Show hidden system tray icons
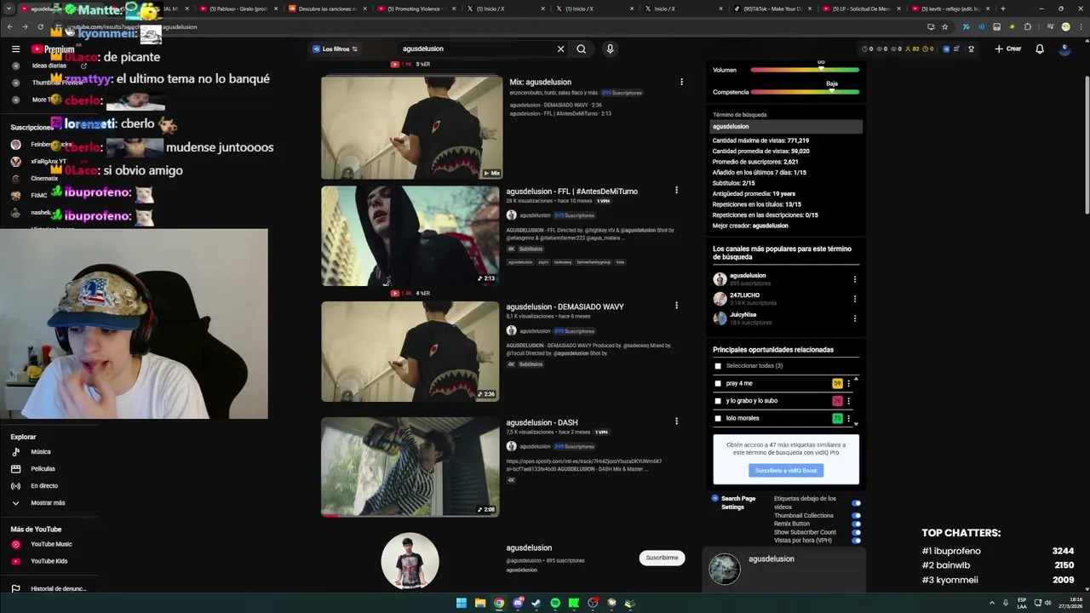 (x=992, y=603)
